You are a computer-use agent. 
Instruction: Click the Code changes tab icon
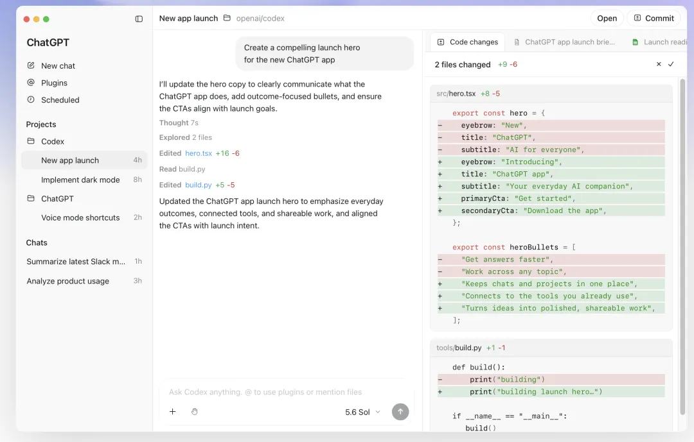pyautogui.click(x=441, y=42)
